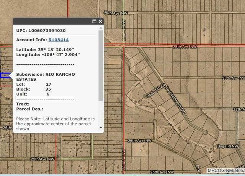245x176 pixels.
Task: Click the Unit: 6 row
Action: pyautogui.click(x=33, y=94)
